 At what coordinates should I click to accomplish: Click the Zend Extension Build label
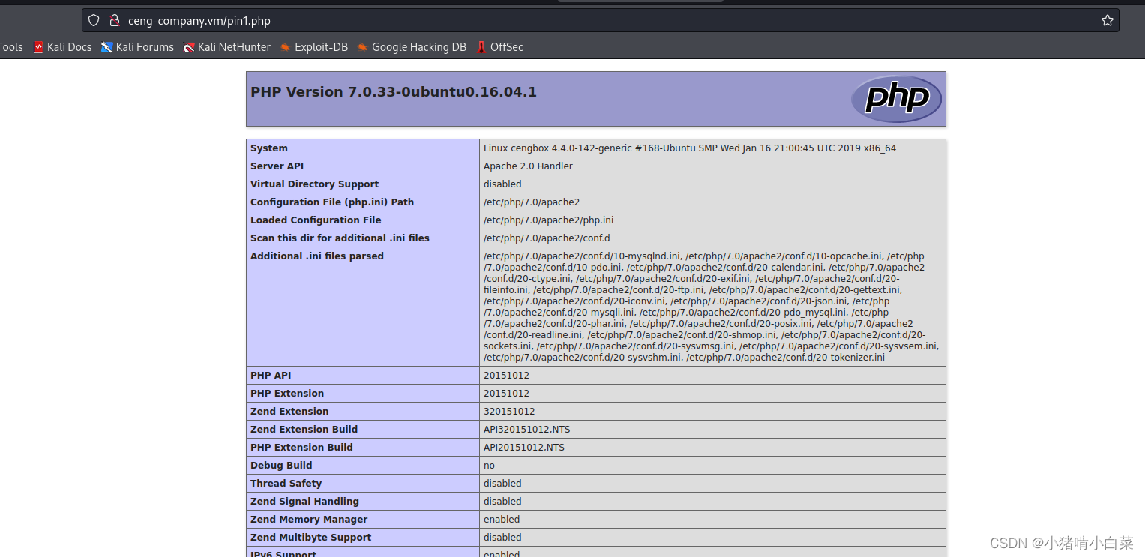[x=304, y=430]
